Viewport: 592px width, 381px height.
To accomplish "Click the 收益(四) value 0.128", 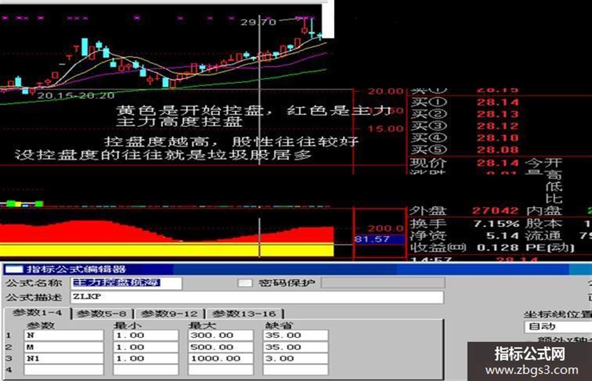I will coord(498,248).
